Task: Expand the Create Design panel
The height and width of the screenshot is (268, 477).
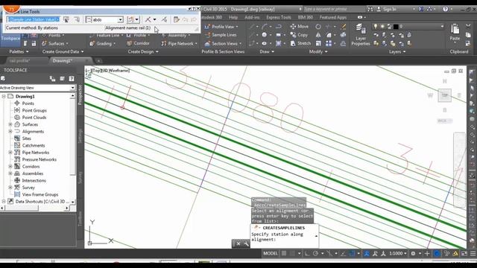Action: (x=143, y=51)
